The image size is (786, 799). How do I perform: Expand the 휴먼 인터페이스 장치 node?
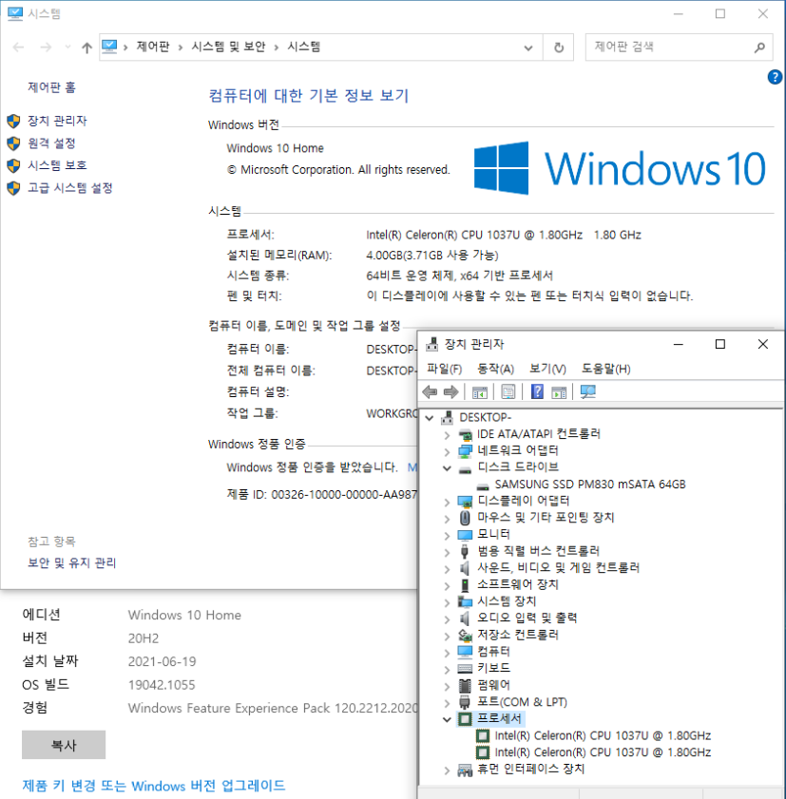point(447,770)
